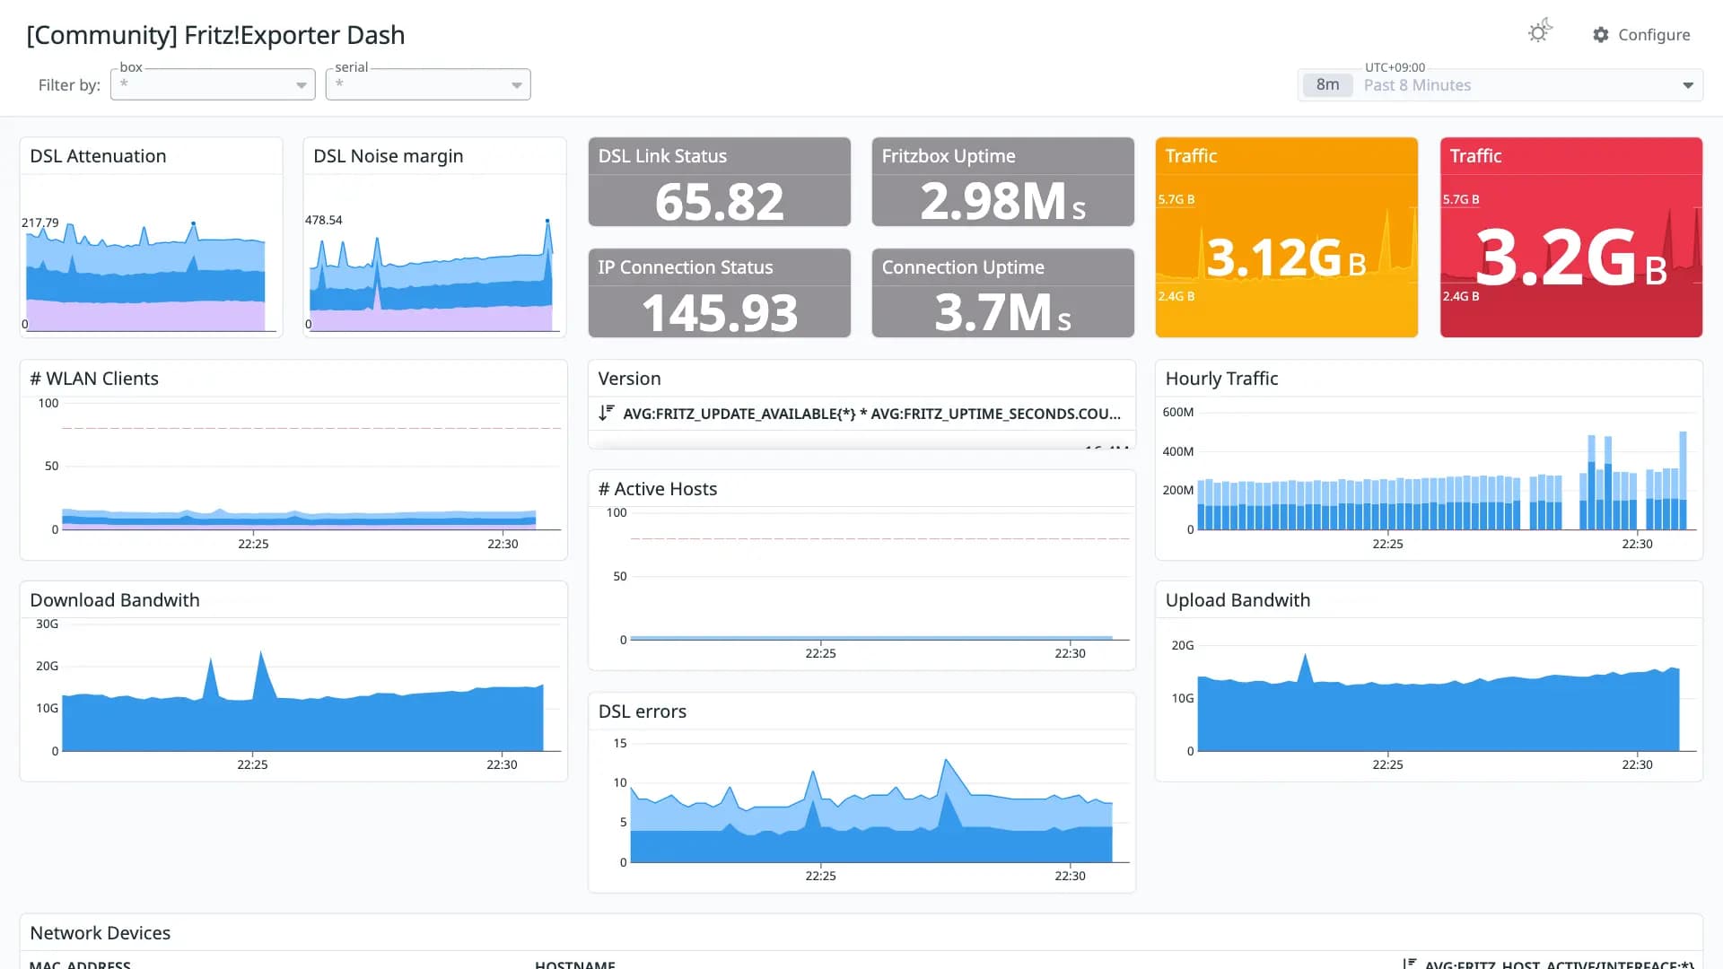Click the Fritzbox Uptime widget title

pyautogui.click(x=949, y=156)
